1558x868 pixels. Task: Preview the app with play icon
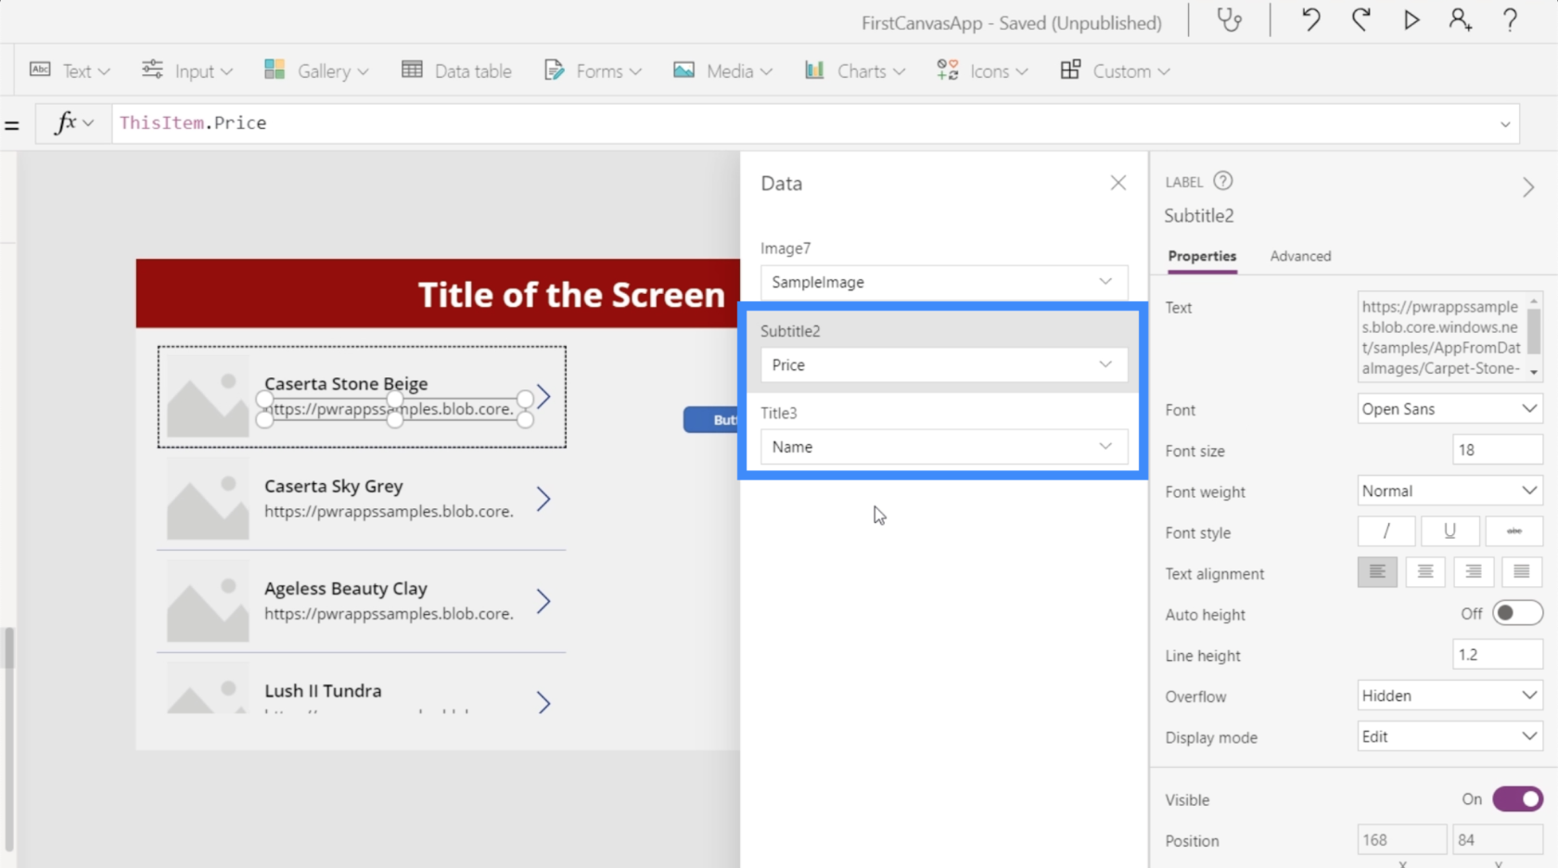pos(1411,19)
